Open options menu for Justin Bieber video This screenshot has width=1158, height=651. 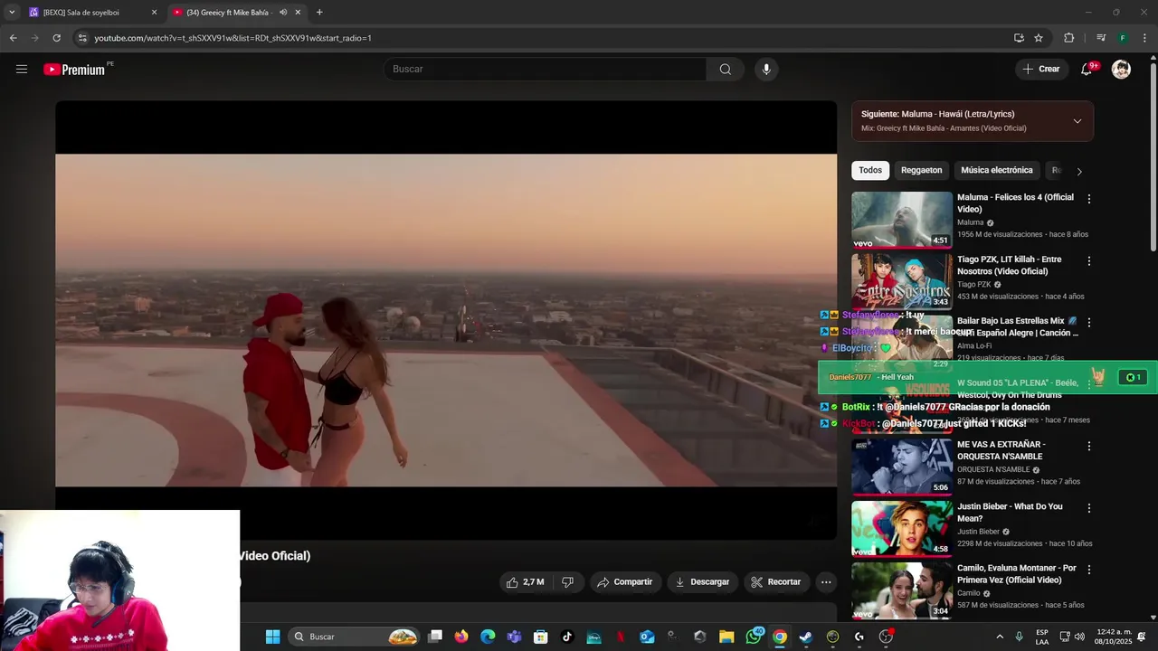(x=1088, y=508)
